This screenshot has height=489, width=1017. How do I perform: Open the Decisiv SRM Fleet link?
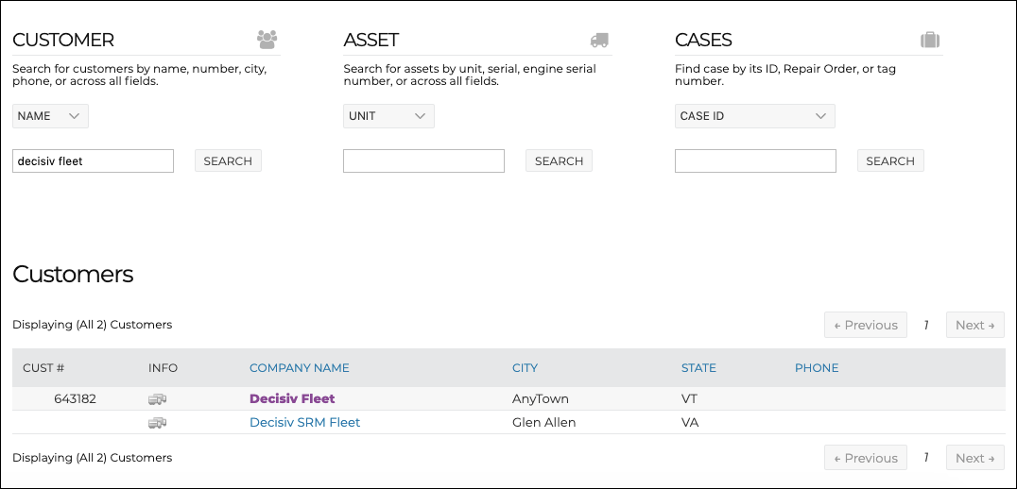[x=305, y=423]
